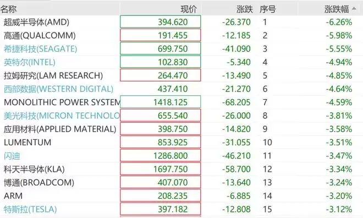Viewport: 363px width, 218px height.
Task: Open the 特斯拉(TESLA) stock link
Action: coord(30,209)
